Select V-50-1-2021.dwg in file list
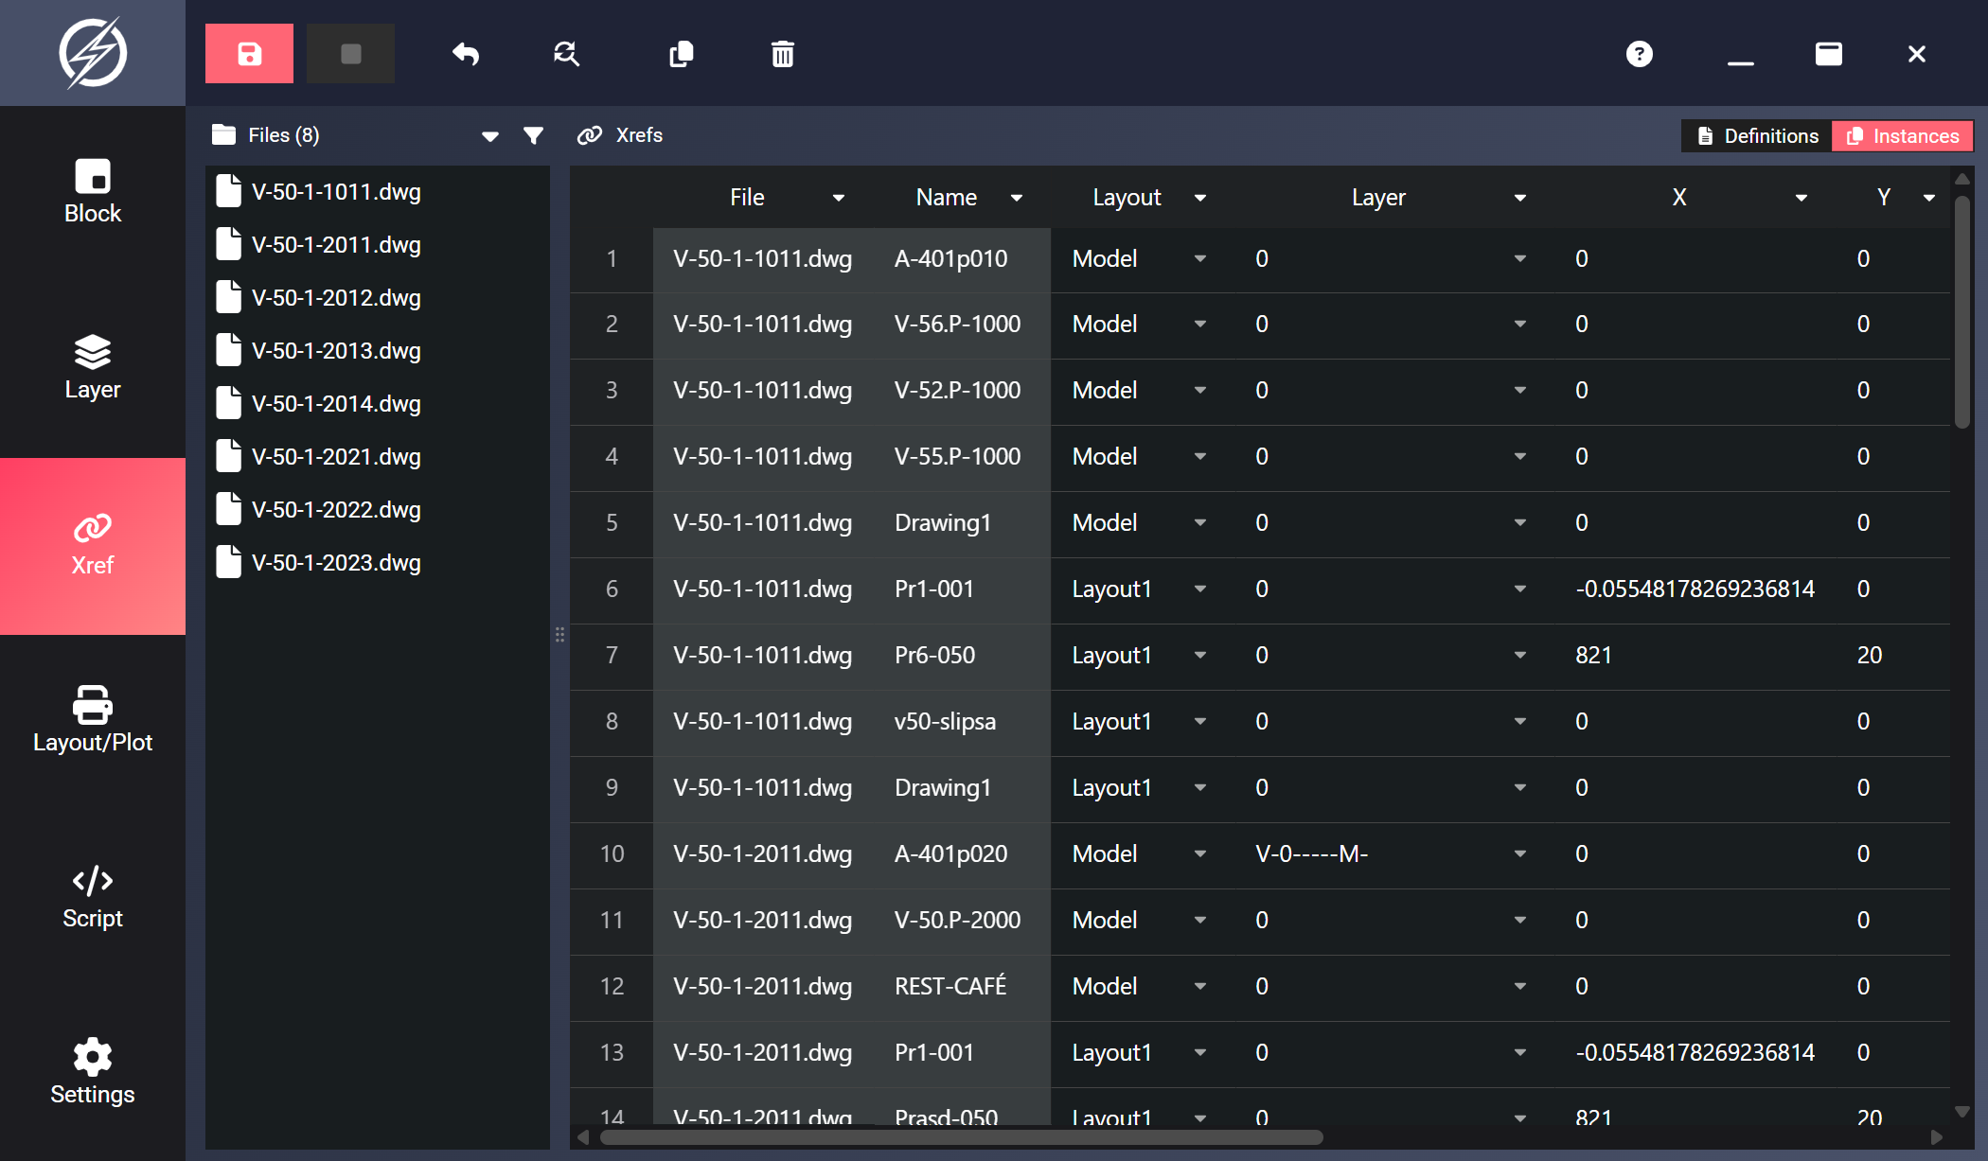 [378, 456]
